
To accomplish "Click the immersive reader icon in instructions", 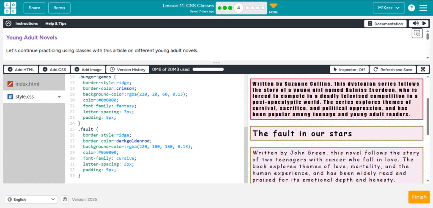I will click(x=417, y=33).
